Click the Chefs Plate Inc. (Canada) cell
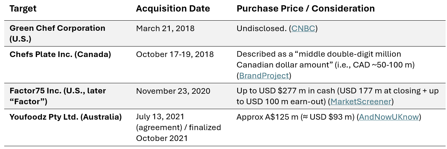The width and height of the screenshot is (447, 149). coord(60,54)
